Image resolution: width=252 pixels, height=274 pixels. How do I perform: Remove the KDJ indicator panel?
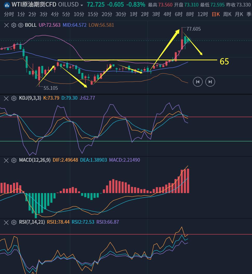point(6,98)
